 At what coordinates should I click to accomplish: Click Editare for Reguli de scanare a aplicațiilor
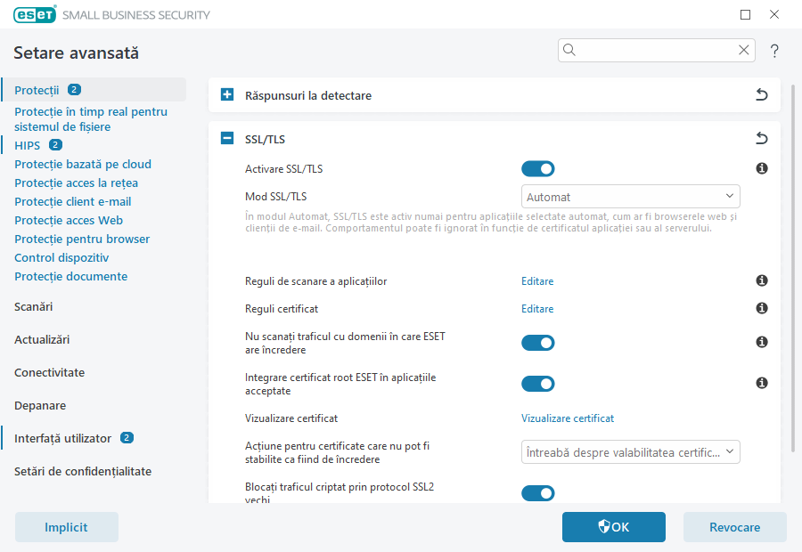(537, 280)
